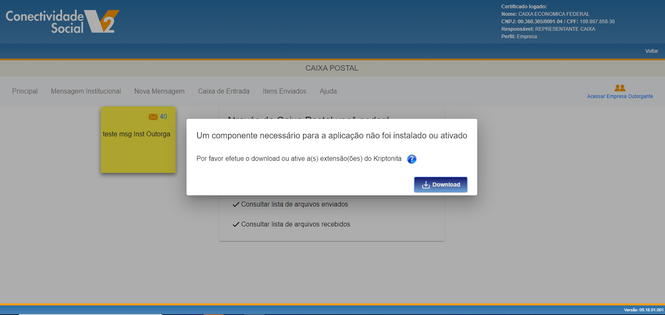Click the CAIXA POSTAL page title
665x315 pixels.
[x=331, y=68]
